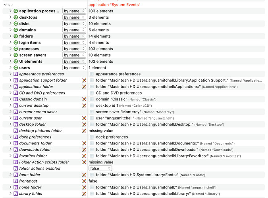The height and width of the screenshot is (198, 268).
Task: Select the '14 elements' value for folders
Action: (x=100, y=36)
